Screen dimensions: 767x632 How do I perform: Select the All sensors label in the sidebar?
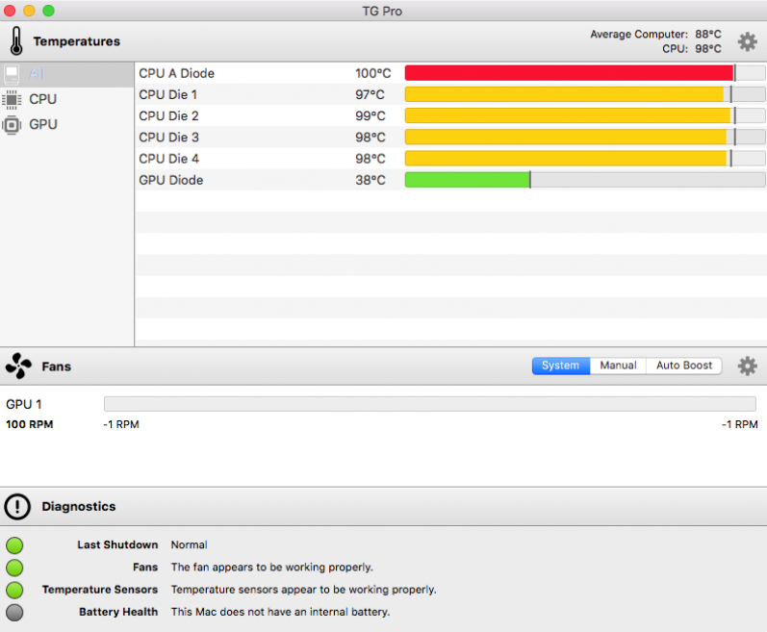point(37,74)
